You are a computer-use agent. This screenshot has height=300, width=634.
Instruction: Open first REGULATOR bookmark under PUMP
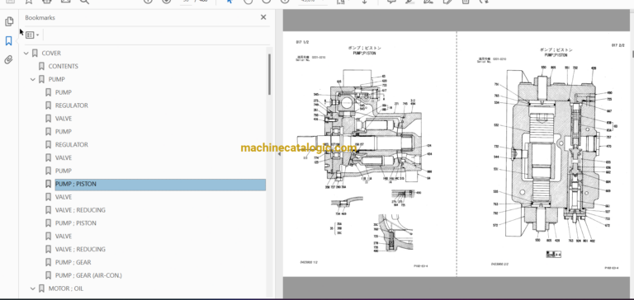coord(72,105)
